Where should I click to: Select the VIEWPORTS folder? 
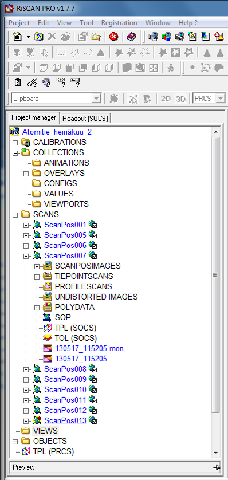[66, 204]
